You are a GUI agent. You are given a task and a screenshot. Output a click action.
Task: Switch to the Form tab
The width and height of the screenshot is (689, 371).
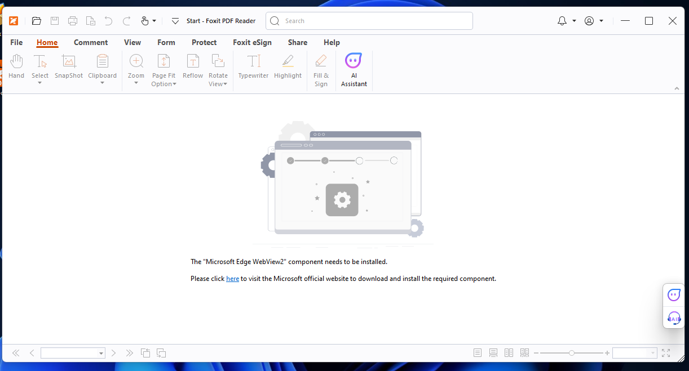pos(166,42)
